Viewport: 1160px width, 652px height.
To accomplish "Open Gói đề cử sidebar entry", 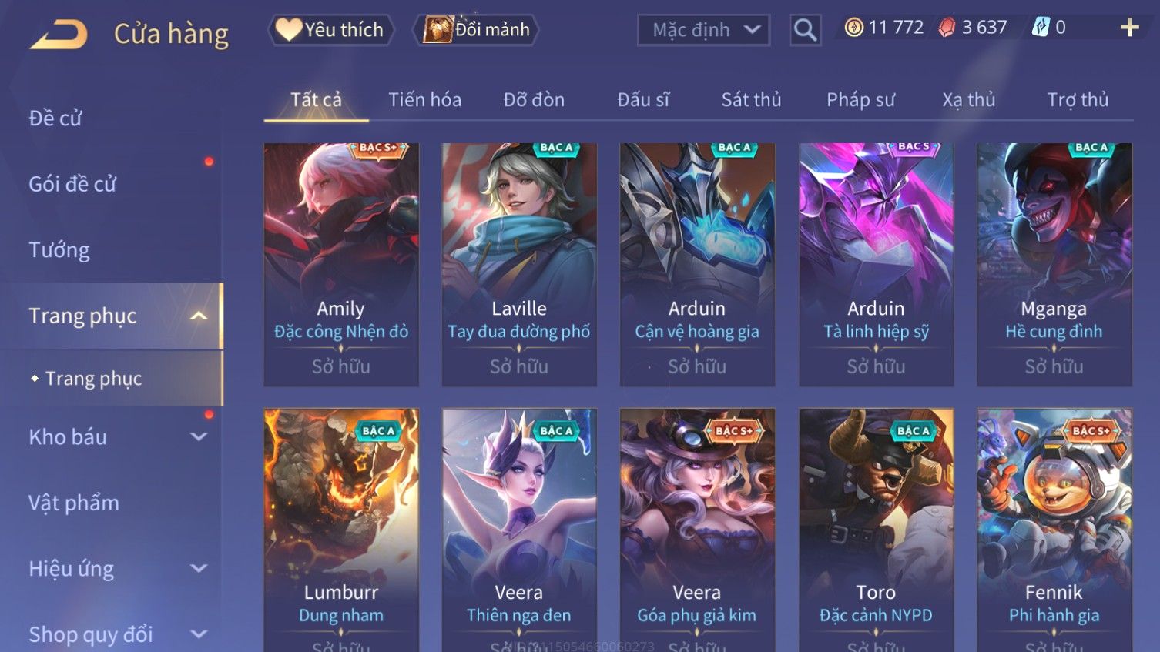I will click(72, 184).
